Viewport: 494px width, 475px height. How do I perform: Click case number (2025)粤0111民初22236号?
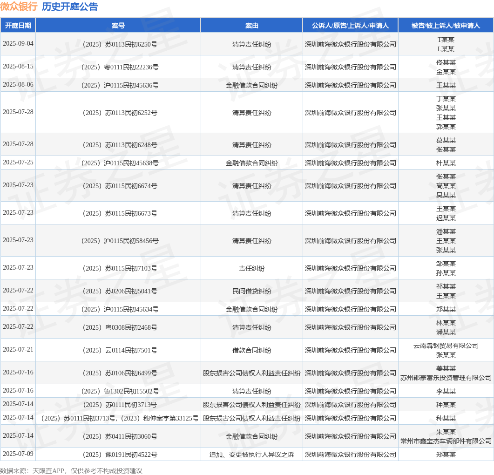click(x=120, y=67)
